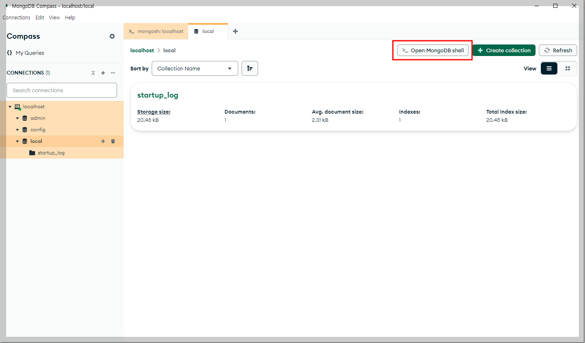Collapse the localhost connection caret
The image size is (585, 343).
[10, 107]
